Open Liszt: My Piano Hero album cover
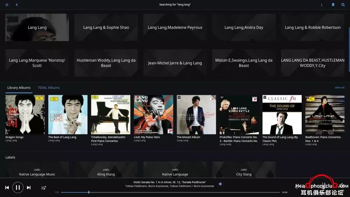Viewport: 350px width, 197px height. click(x=154, y=115)
